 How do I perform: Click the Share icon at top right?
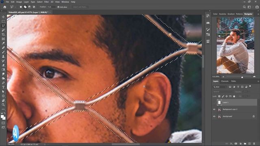[257, 7]
